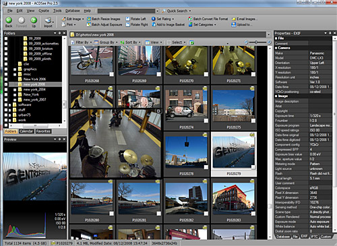Tick the checkbox on thumbnail P1020274
Viewport: 337px width, 246px height.
click(x=206, y=121)
